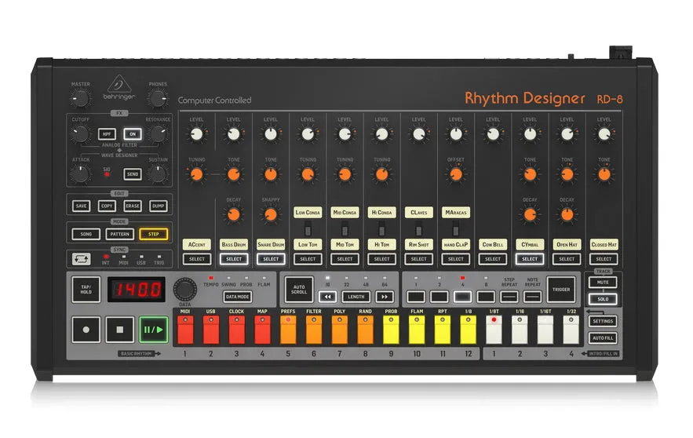Image resolution: width=693 pixels, height=438 pixels.
Task: Click the red CLOCK step key 3
Action: 236,329
